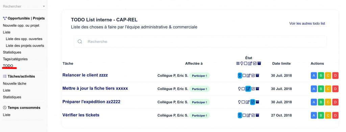Follow the Voir les autres todo list link
The height and width of the screenshot is (132, 346).
(307, 23)
